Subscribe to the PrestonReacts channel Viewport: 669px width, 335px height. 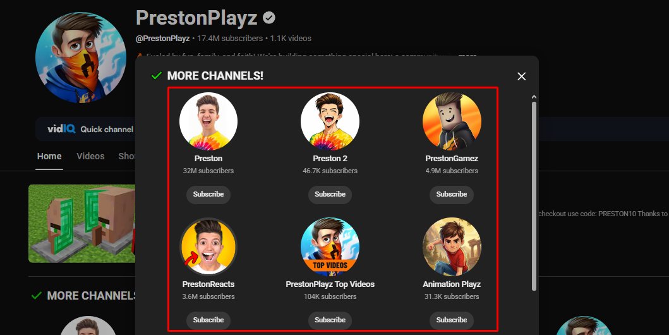208,320
